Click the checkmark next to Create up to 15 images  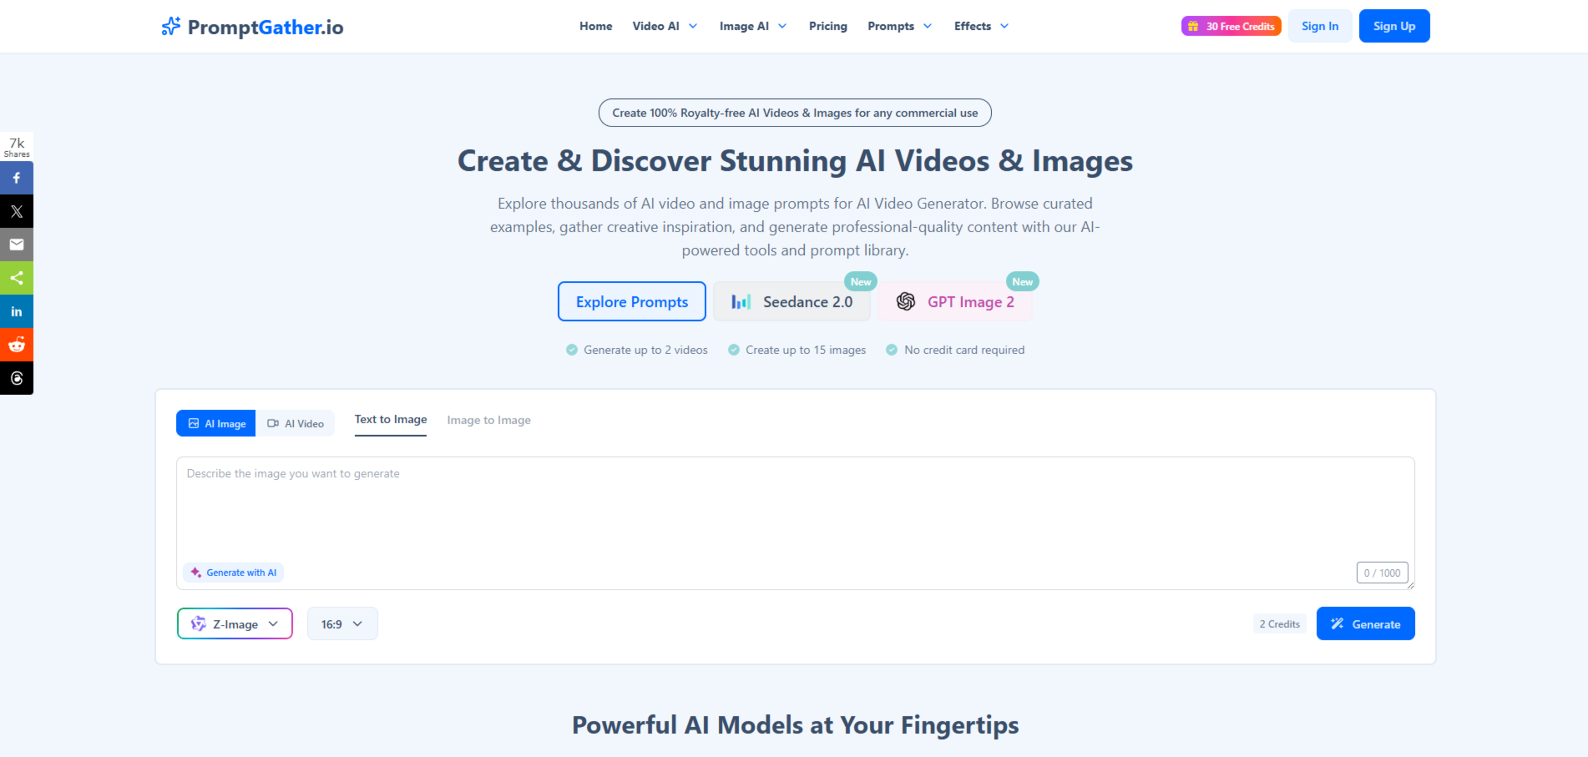pyautogui.click(x=734, y=349)
